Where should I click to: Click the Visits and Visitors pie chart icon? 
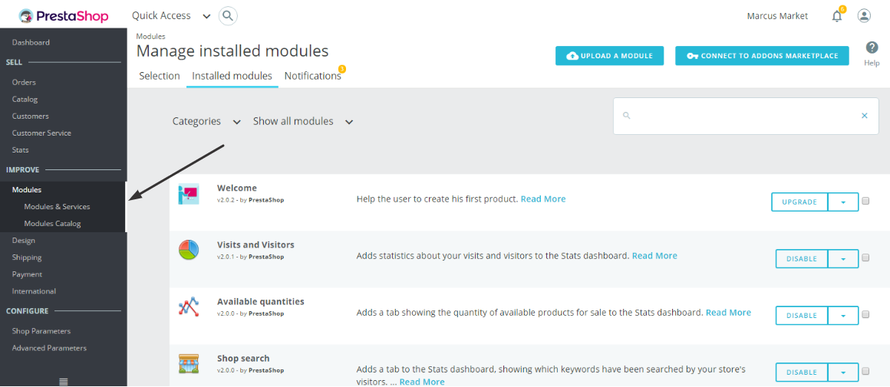[188, 251]
